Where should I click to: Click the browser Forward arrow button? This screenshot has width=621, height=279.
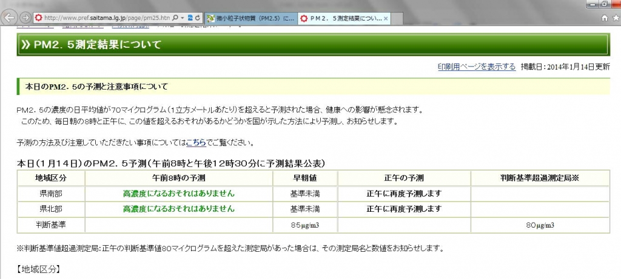coord(26,18)
